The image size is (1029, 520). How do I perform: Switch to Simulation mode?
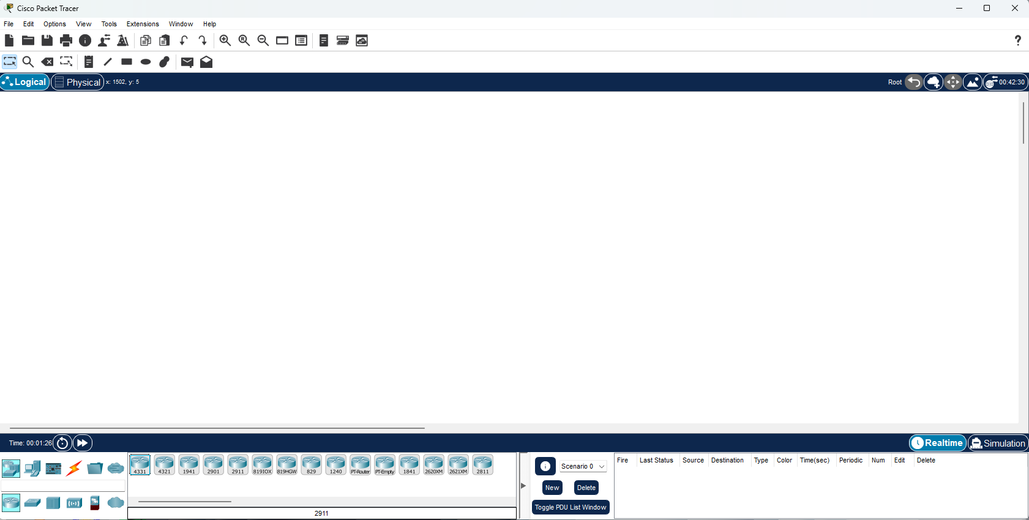(998, 443)
